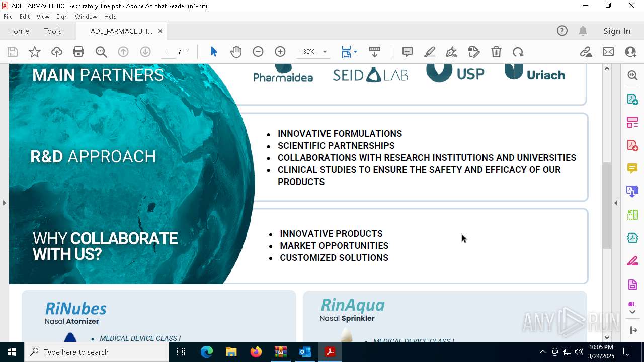Delete with the trash icon
This screenshot has width=644, height=362.
pos(496,52)
